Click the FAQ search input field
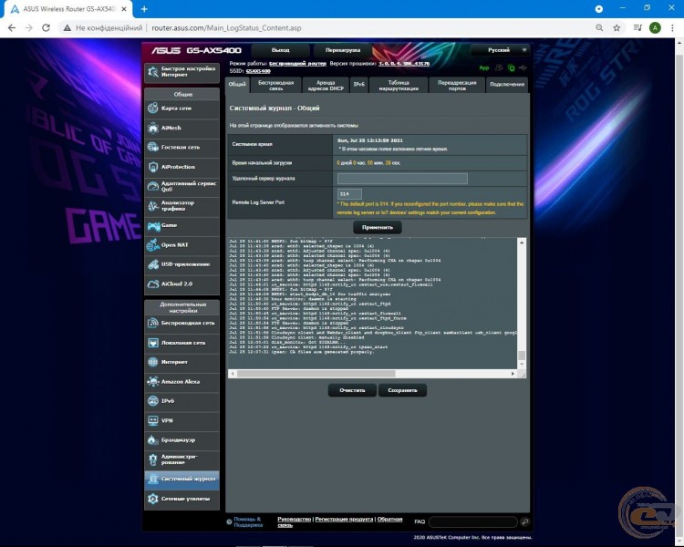684x547 pixels. coord(473,521)
